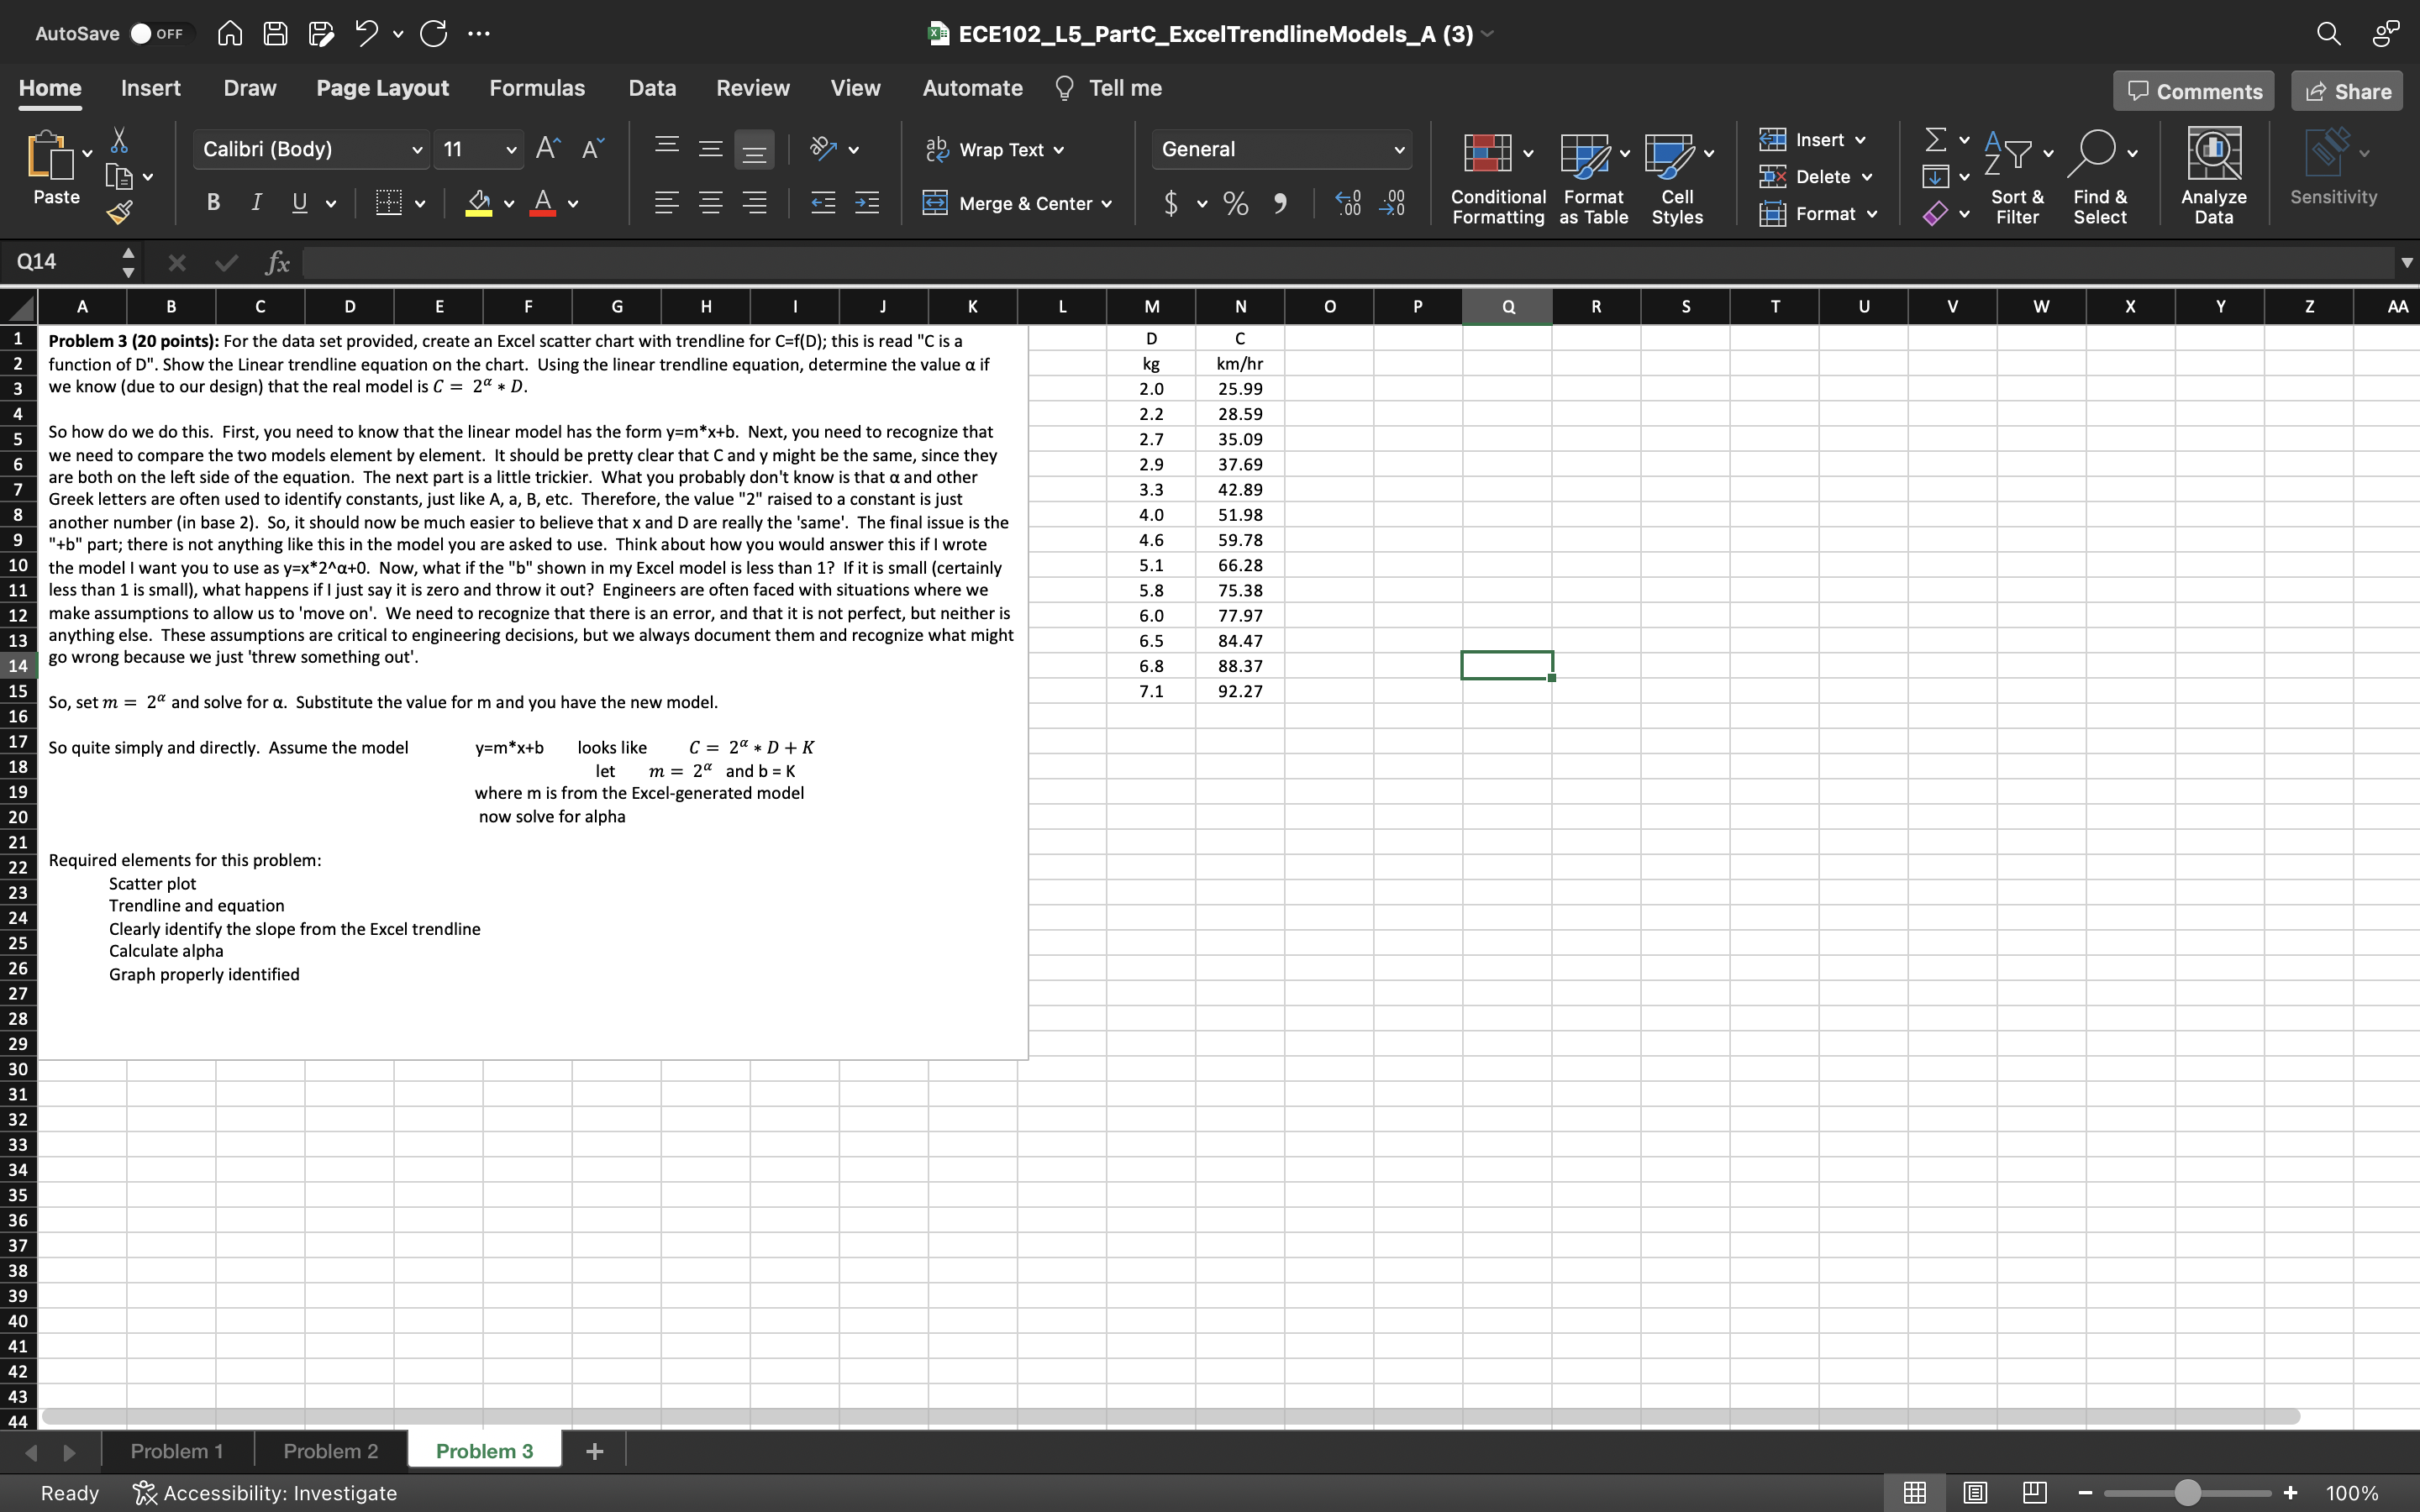
Task: Click the Increase Indent icon
Action: 866,203
